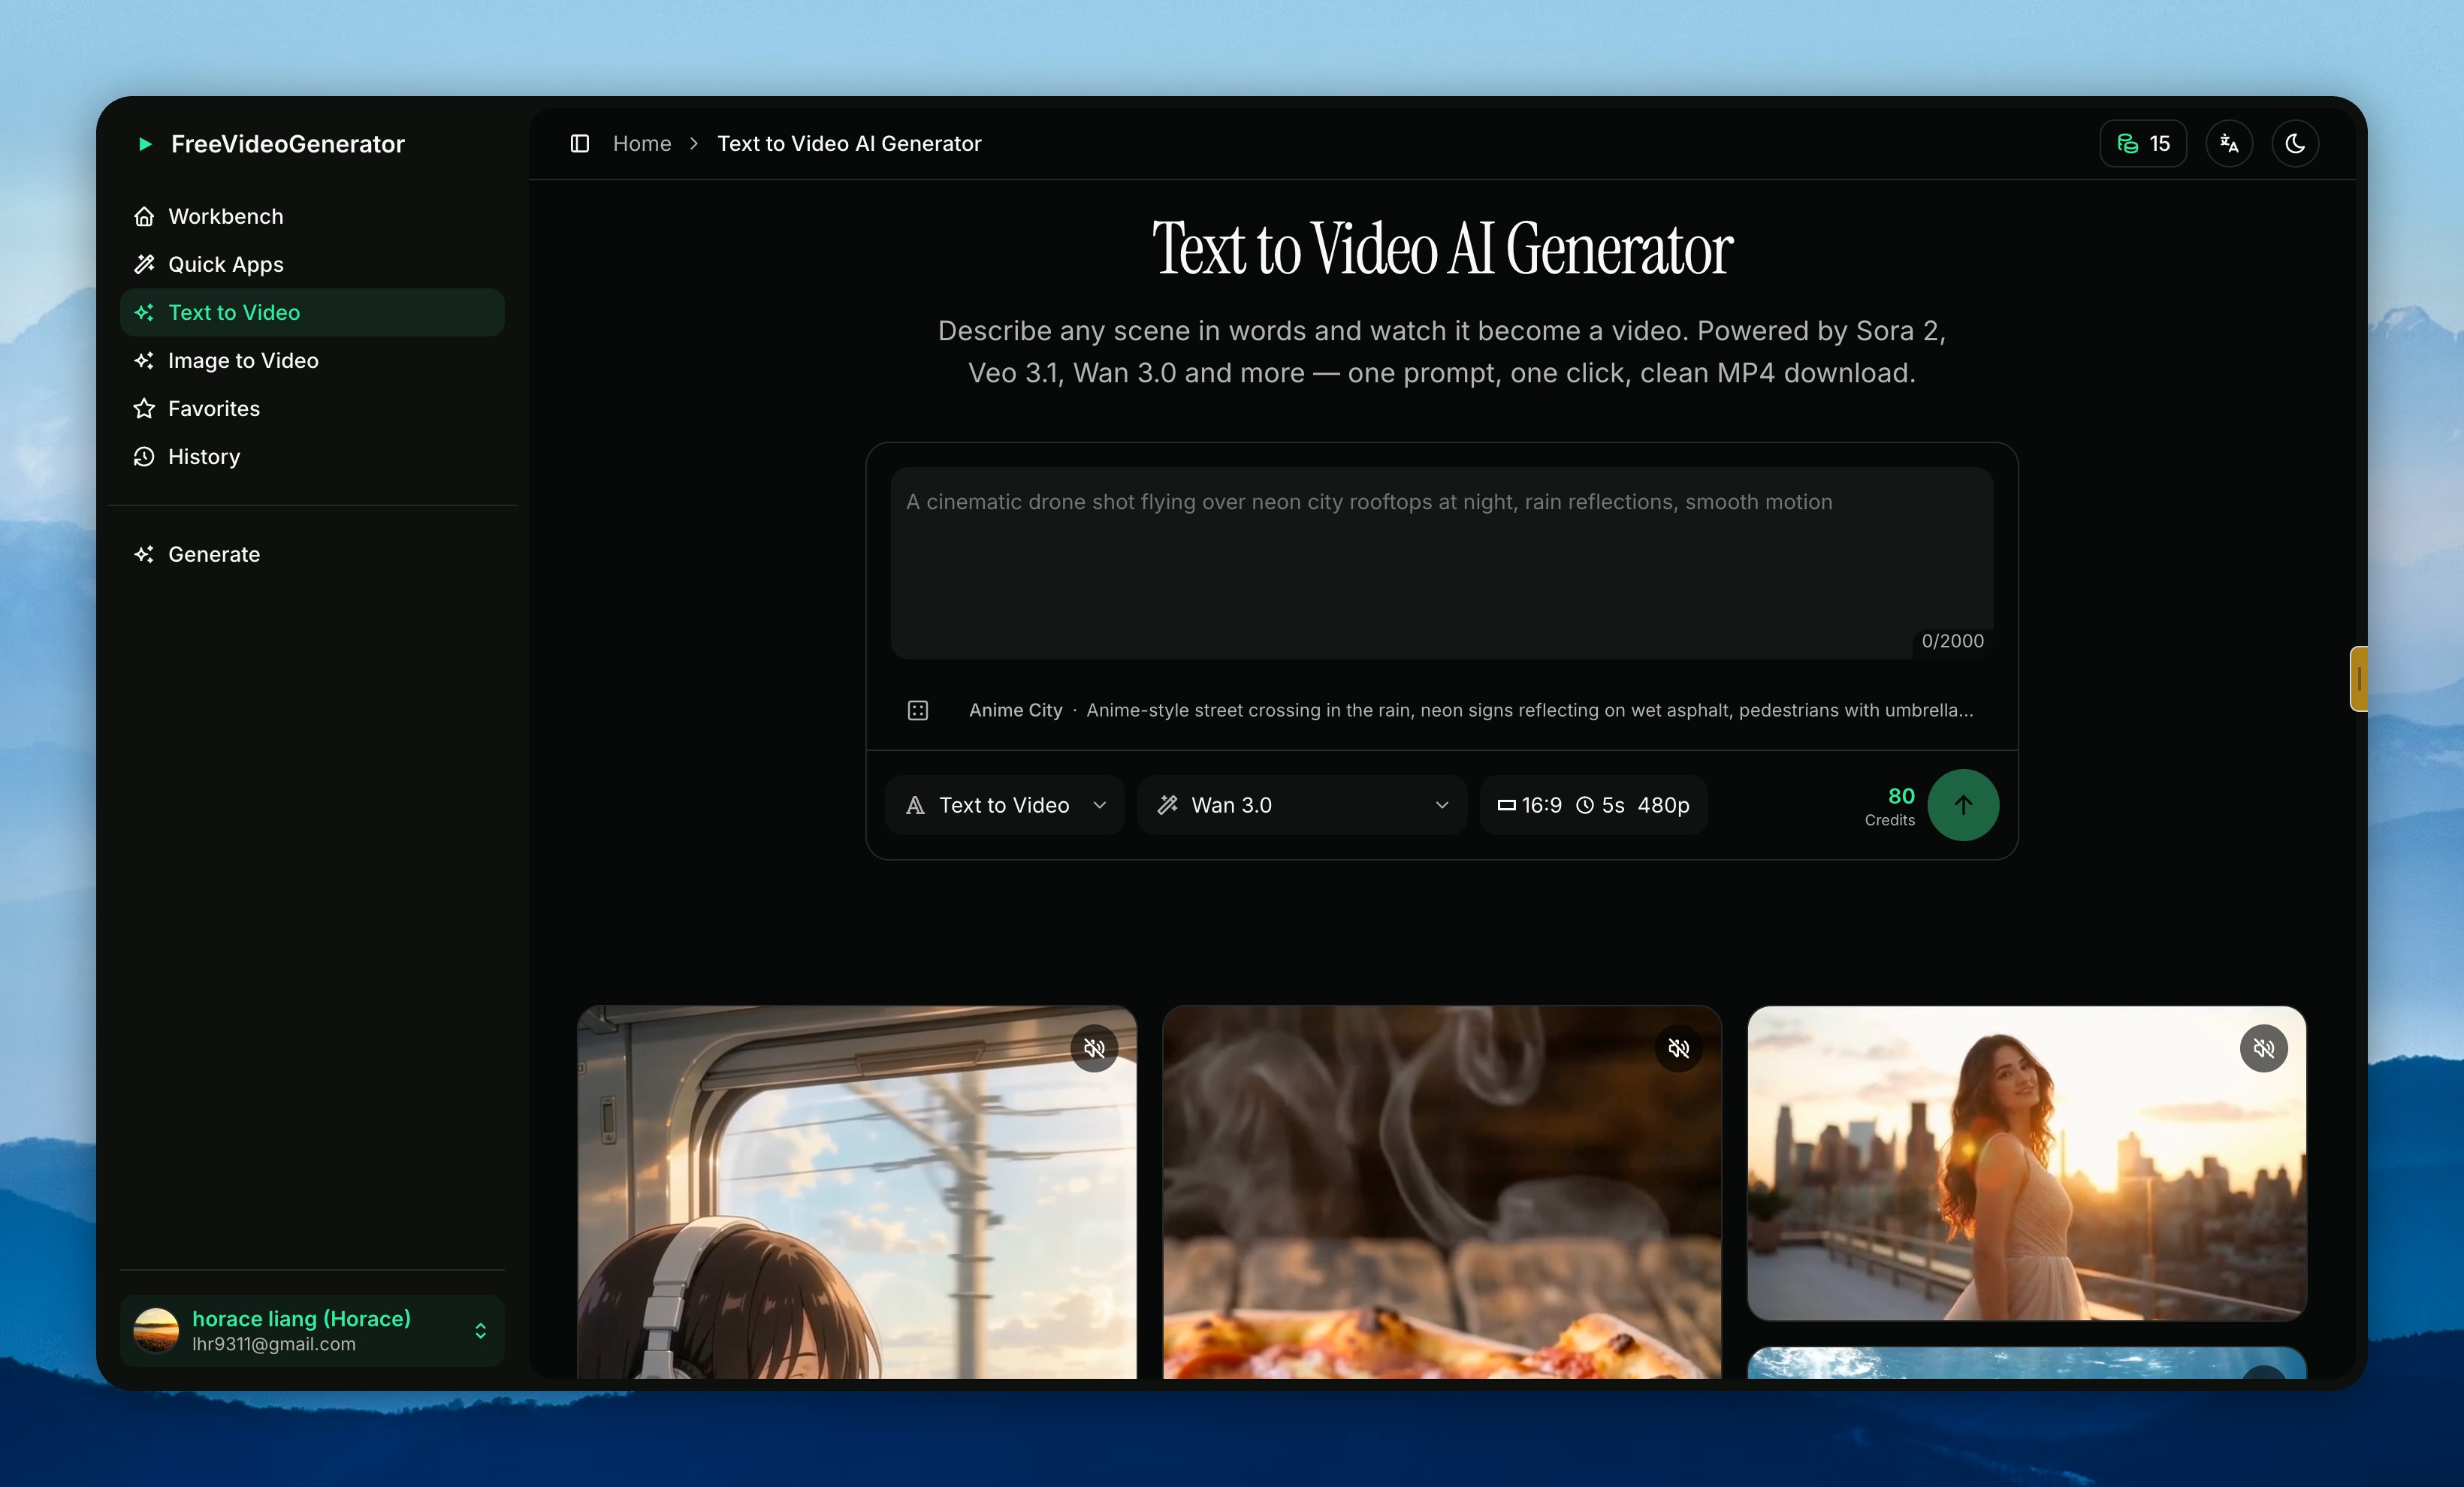The width and height of the screenshot is (2464, 1487).
Task: Click the FreeVideoGenerator logo
Action: pos(271,144)
